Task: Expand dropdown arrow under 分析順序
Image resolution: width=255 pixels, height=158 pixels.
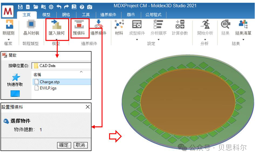Action: [x=159, y=39]
